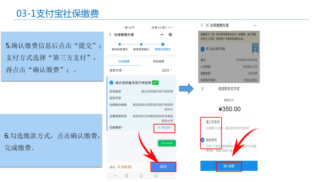Viewport: 323px width, 182px height.
Task: Select 协议支付 radio option
Action: (x=202, y=140)
